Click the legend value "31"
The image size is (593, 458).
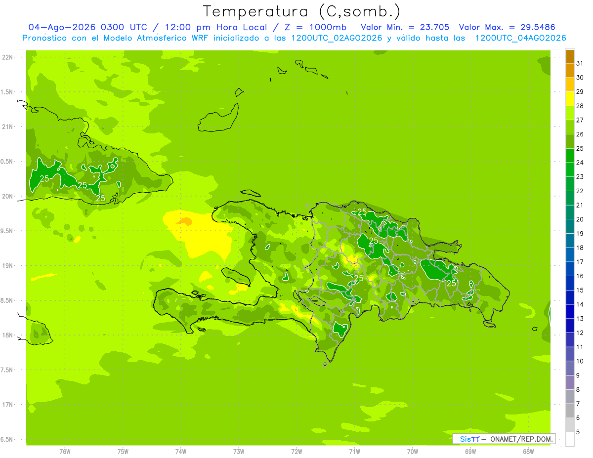pyautogui.click(x=580, y=63)
